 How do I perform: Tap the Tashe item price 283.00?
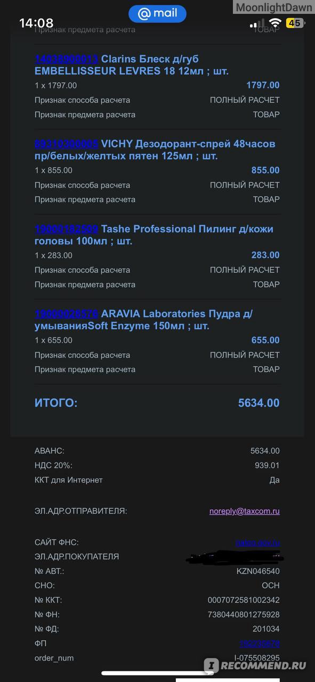click(x=265, y=255)
